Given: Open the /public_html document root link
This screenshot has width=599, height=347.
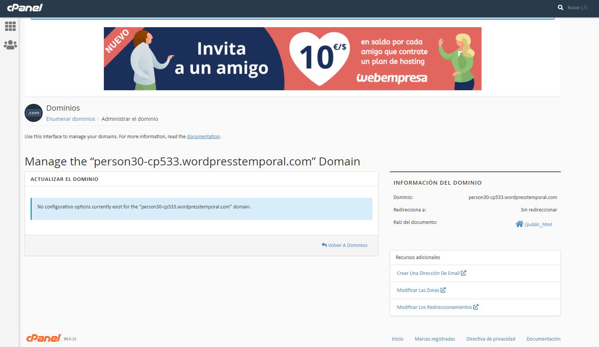Looking at the screenshot, I should coord(538,225).
